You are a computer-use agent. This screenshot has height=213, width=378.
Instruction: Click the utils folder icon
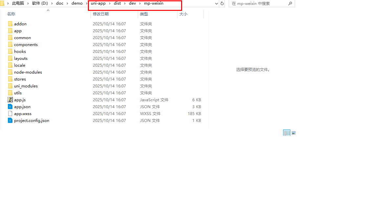tap(10, 93)
